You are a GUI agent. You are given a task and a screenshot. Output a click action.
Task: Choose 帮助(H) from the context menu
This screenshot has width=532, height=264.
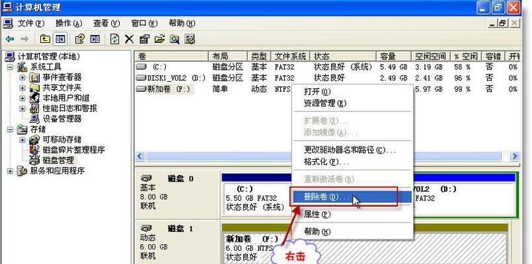(x=352, y=232)
